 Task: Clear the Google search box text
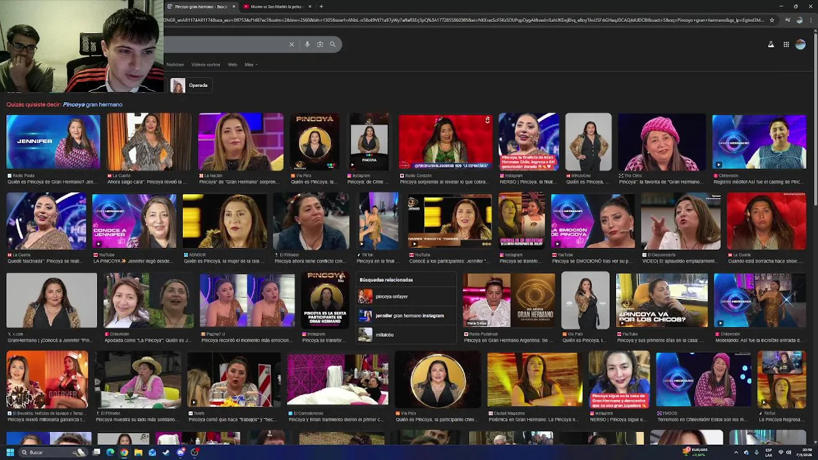[291, 44]
